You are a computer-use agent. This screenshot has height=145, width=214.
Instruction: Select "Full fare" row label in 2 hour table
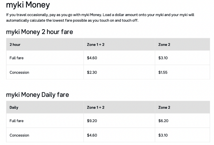pos(17,58)
